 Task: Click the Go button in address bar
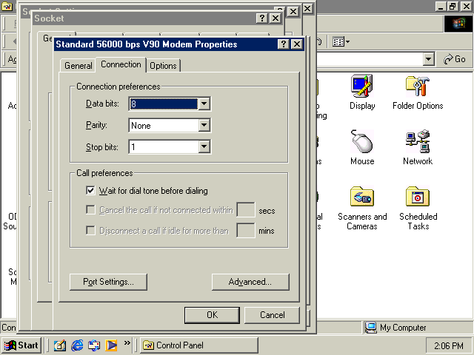tap(455, 59)
